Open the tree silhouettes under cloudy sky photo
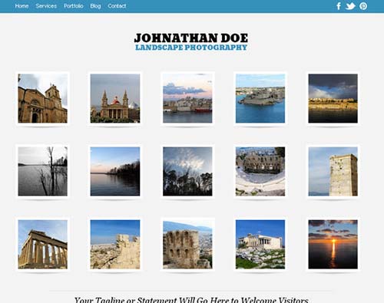This screenshot has height=303, width=384. click(x=187, y=171)
